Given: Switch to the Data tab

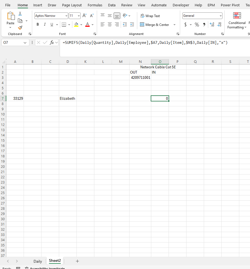Looking at the screenshot, I should pyautogui.click(x=112, y=5).
